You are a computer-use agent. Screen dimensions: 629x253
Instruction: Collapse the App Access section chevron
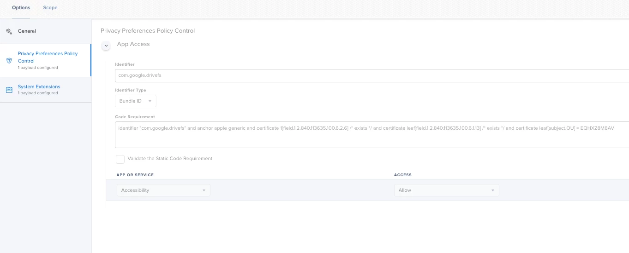pyautogui.click(x=106, y=46)
